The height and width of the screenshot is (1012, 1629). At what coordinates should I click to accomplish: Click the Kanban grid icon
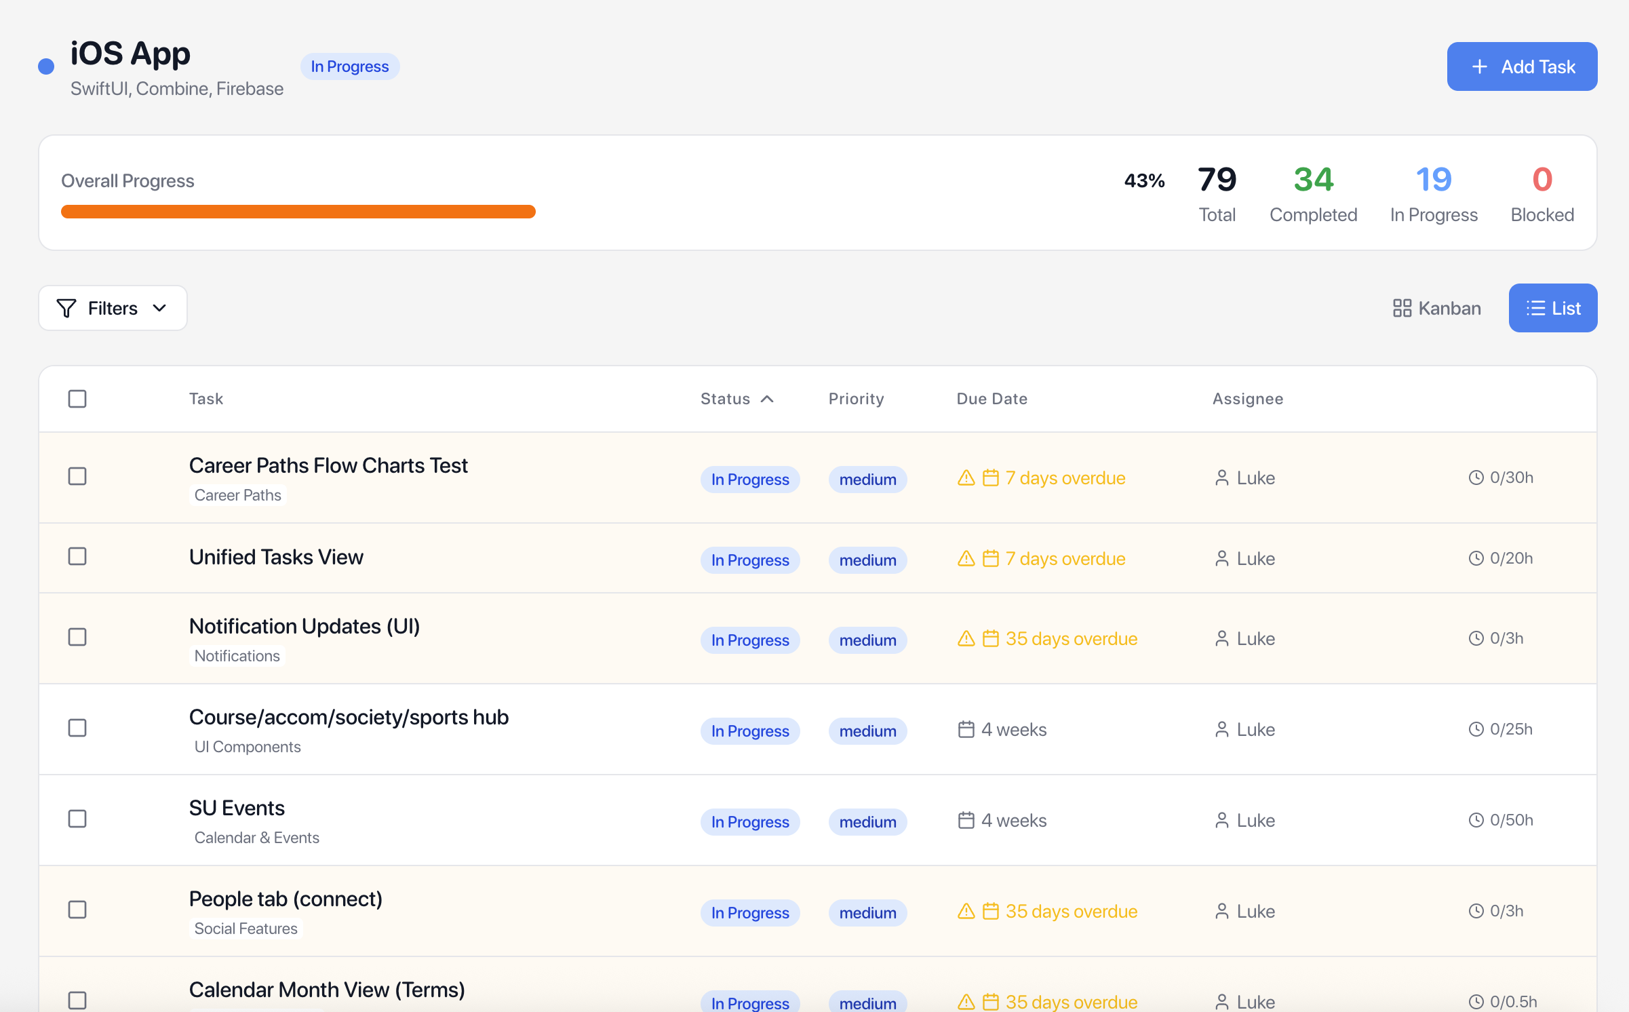pos(1402,308)
